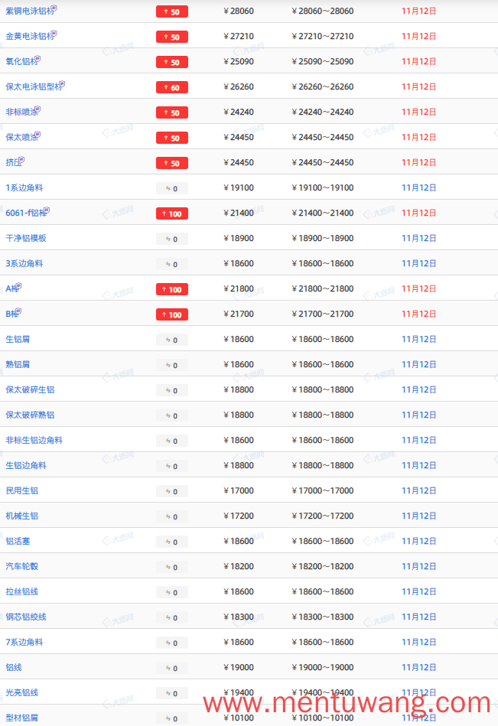Click the ¥28060 price cell
Viewport: 498px width, 726px height.
239,11
